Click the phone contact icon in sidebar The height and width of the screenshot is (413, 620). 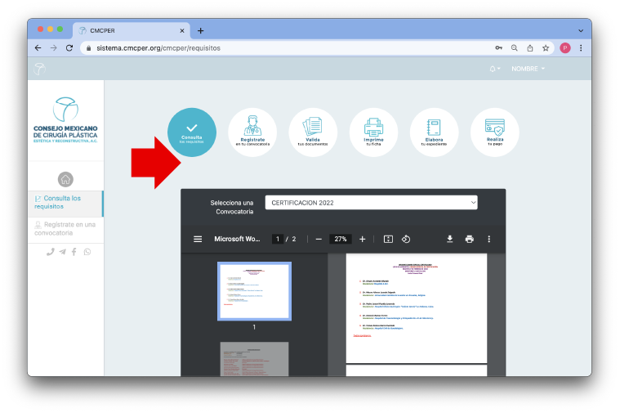tap(50, 252)
